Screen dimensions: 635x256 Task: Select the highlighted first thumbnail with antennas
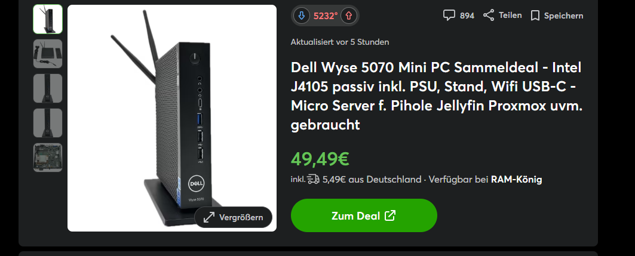coord(48,19)
